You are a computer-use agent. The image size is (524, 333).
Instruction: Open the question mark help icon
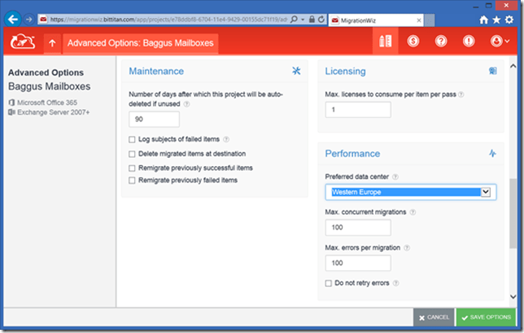441,42
